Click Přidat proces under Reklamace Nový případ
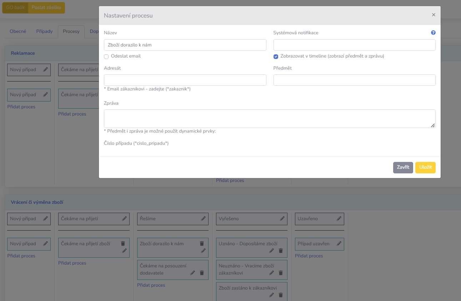Screen dimensions: 461x301 [x=21, y=107]
